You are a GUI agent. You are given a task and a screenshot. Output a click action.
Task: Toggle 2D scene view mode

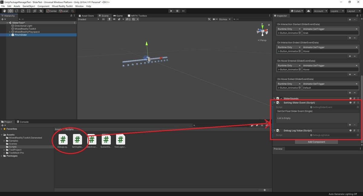(103, 19)
